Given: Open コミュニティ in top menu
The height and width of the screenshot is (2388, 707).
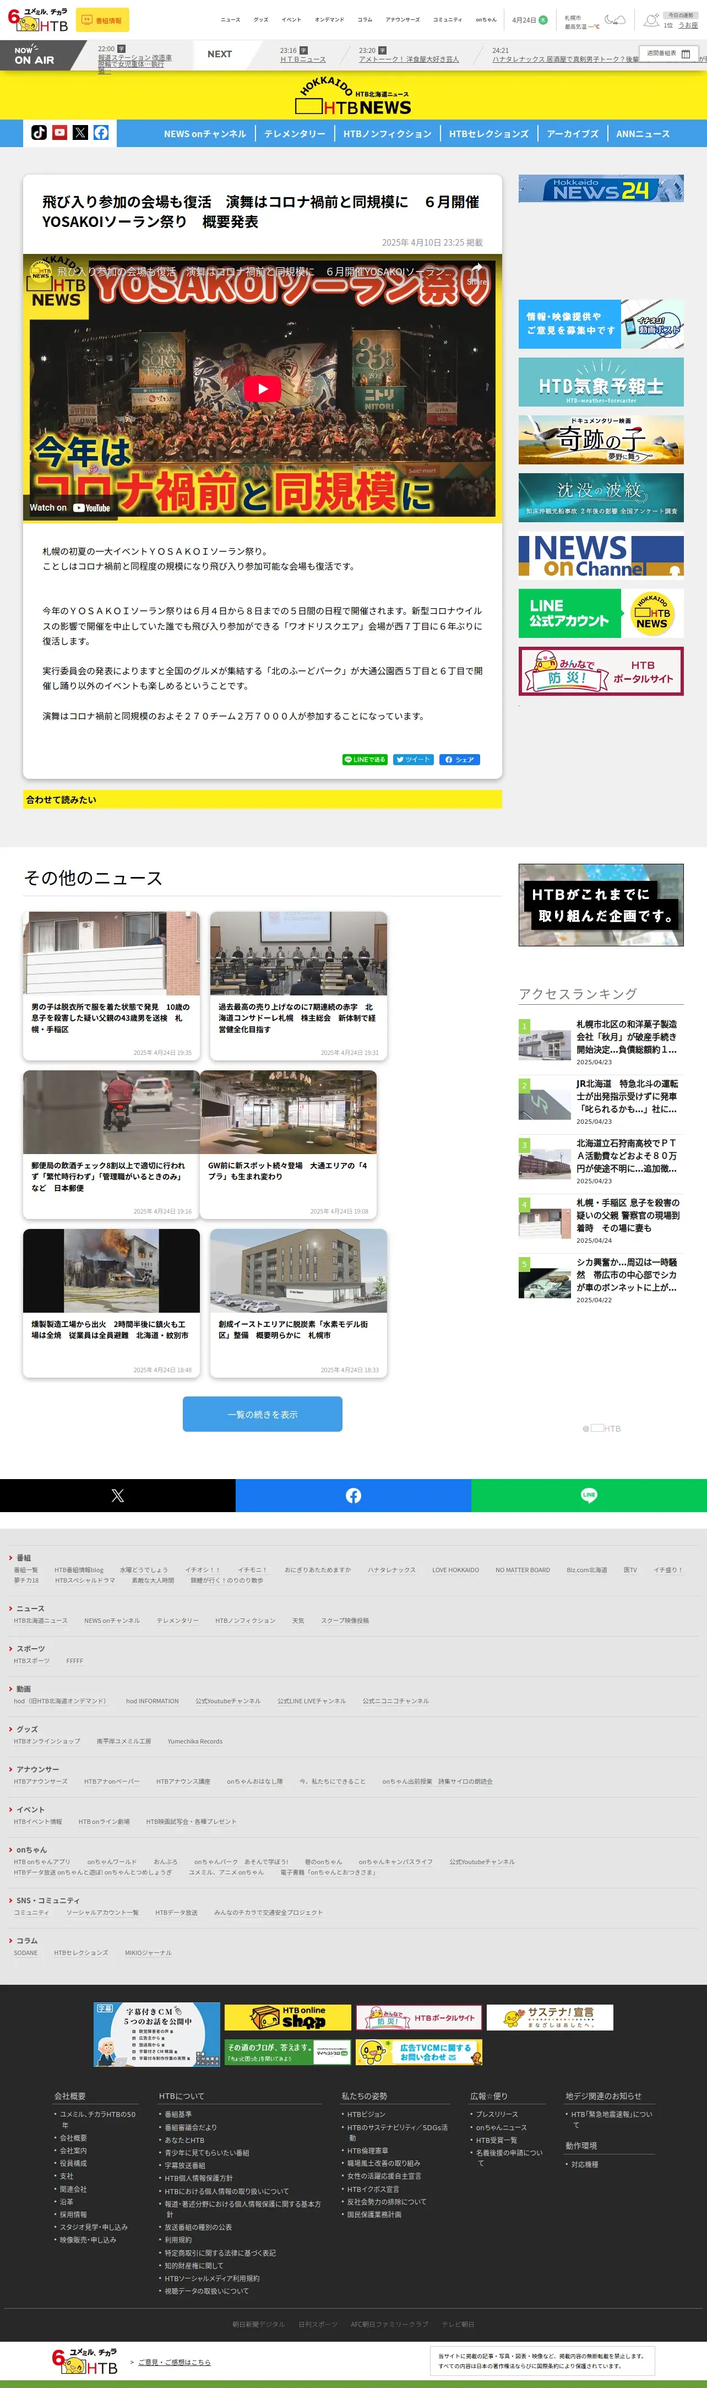Looking at the screenshot, I should click(448, 19).
